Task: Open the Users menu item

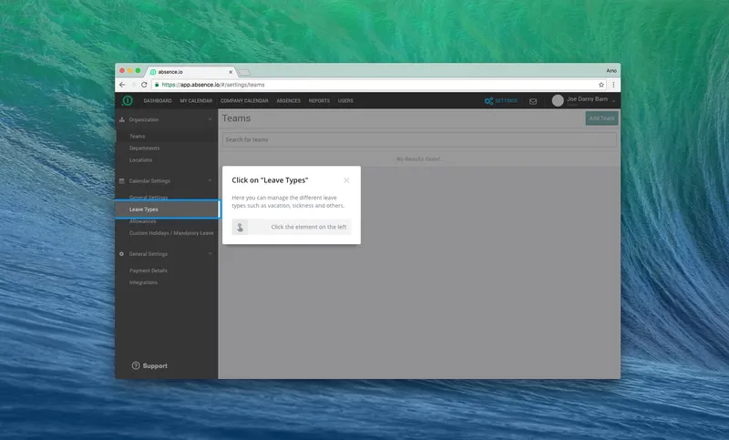Action: coord(345,101)
